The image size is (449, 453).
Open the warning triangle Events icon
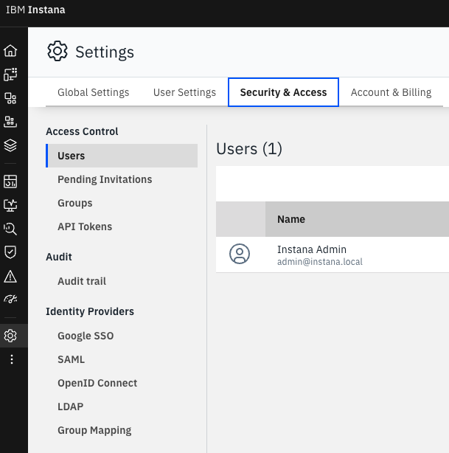pyautogui.click(x=10, y=276)
